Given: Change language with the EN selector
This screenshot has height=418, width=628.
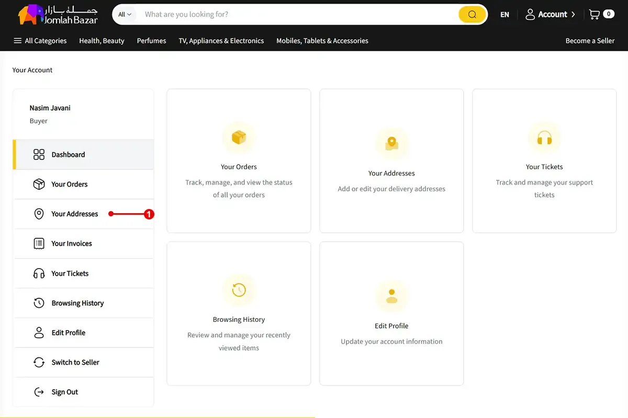Looking at the screenshot, I should [504, 15].
